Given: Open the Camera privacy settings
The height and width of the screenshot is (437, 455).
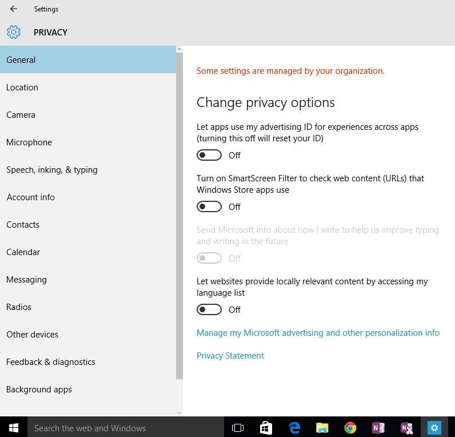Looking at the screenshot, I should pos(88,115).
